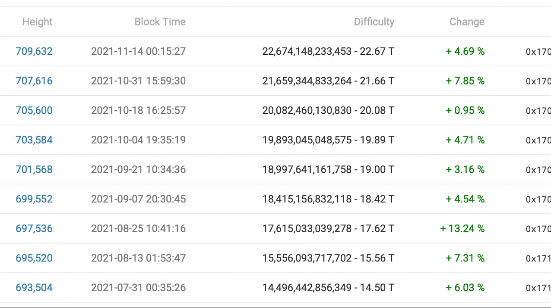Select the + 7.85 % change value
The width and height of the screenshot is (551, 308).
[x=465, y=81]
